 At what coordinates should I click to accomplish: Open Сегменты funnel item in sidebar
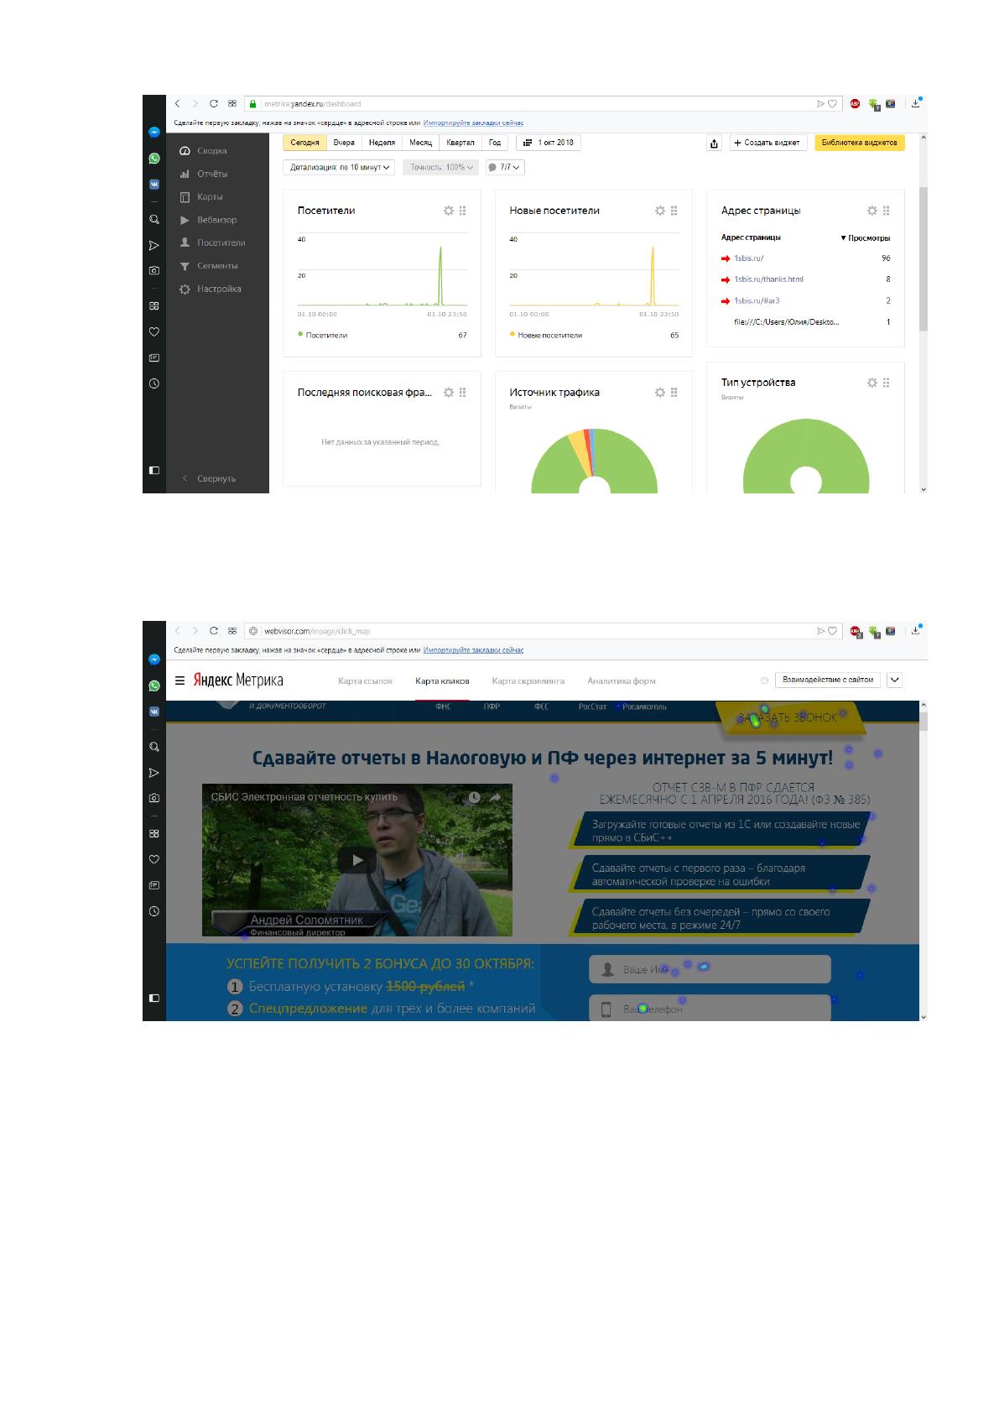(x=210, y=266)
